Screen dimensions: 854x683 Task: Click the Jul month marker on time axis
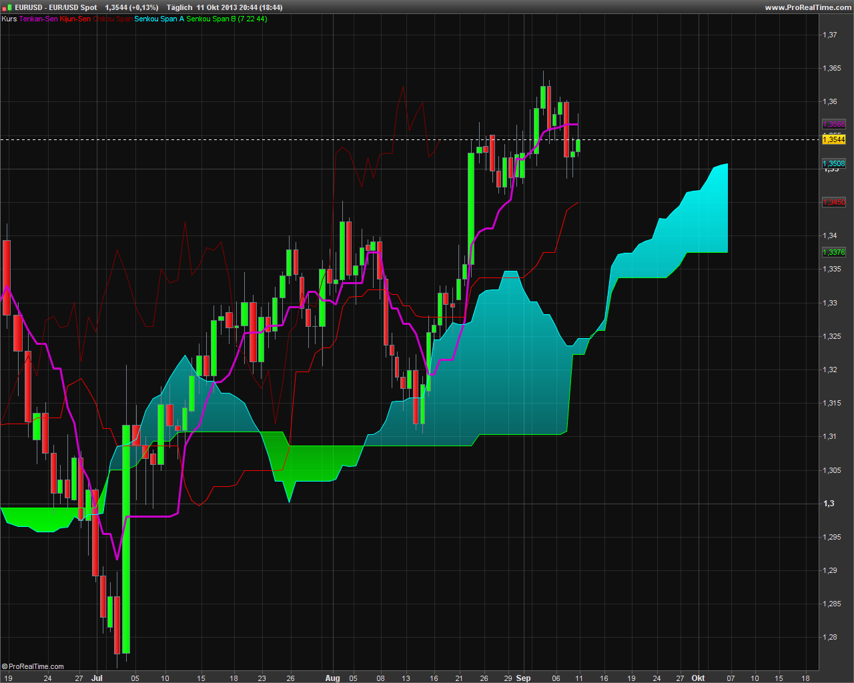tap(97, 678)
